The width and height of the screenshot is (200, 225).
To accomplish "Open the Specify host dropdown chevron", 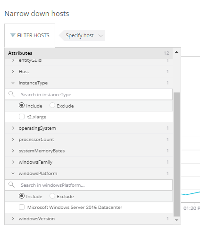I will point(101,35).
